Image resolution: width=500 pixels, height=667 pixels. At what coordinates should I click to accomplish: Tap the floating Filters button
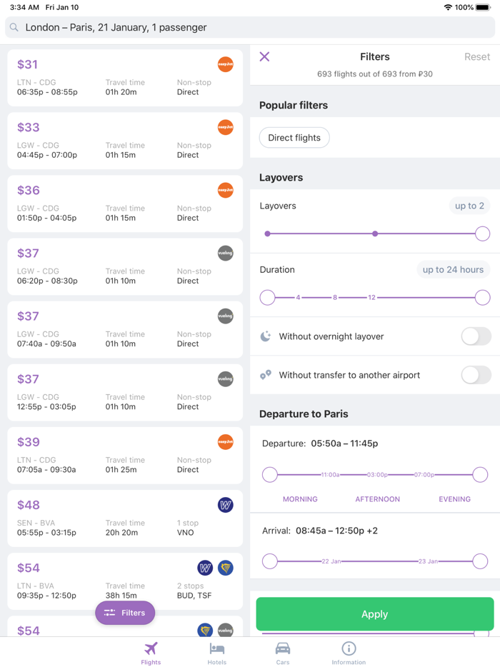pyautogui.click(x=125, y=613)
